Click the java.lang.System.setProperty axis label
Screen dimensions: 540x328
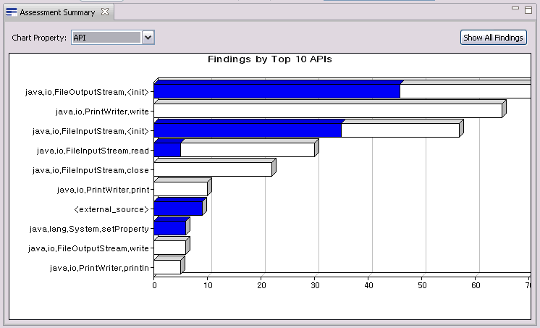(x=89, y=229)
